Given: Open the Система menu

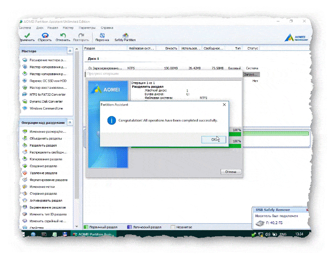Looking at the screenshot, I should click(x=25, y=28).
